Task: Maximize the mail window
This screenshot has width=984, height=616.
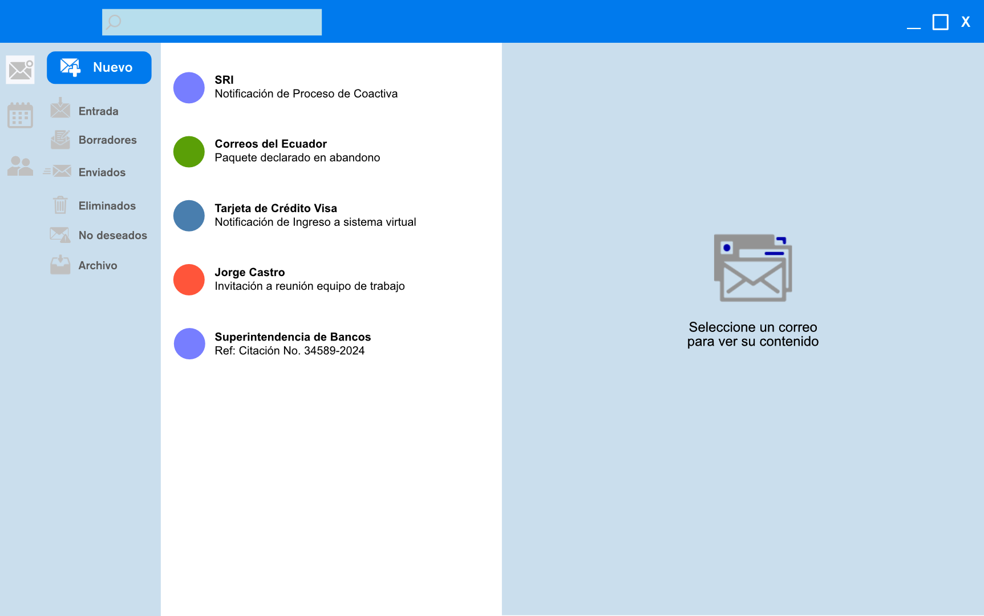Action: tap(940, 22)
